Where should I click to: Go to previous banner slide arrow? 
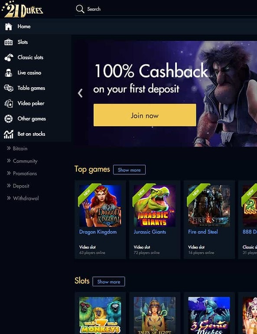[x=80, y=93]
